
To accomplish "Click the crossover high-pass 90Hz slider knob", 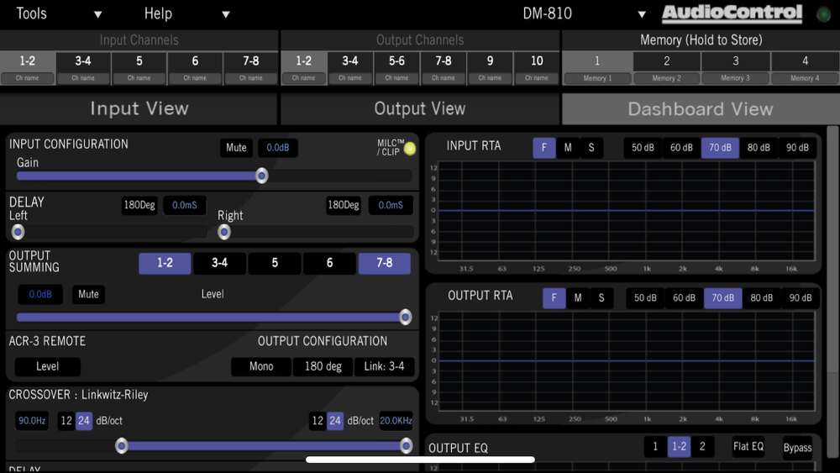I will (x=122, y=445).
